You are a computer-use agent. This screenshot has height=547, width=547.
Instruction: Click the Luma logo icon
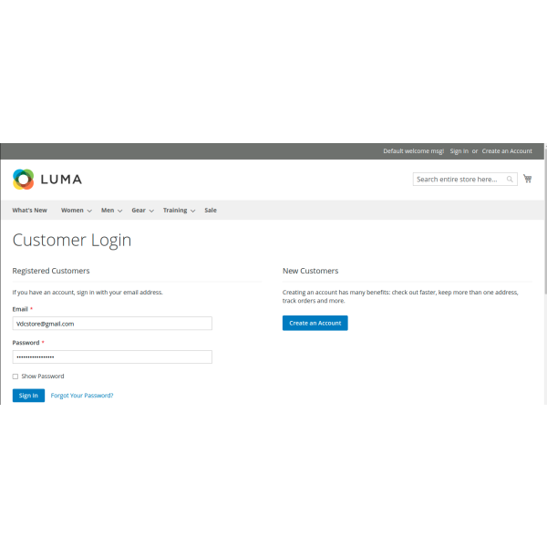click(24, 179)
